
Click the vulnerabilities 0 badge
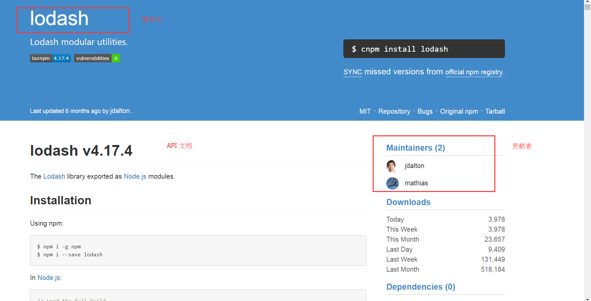tap(97, 58)
